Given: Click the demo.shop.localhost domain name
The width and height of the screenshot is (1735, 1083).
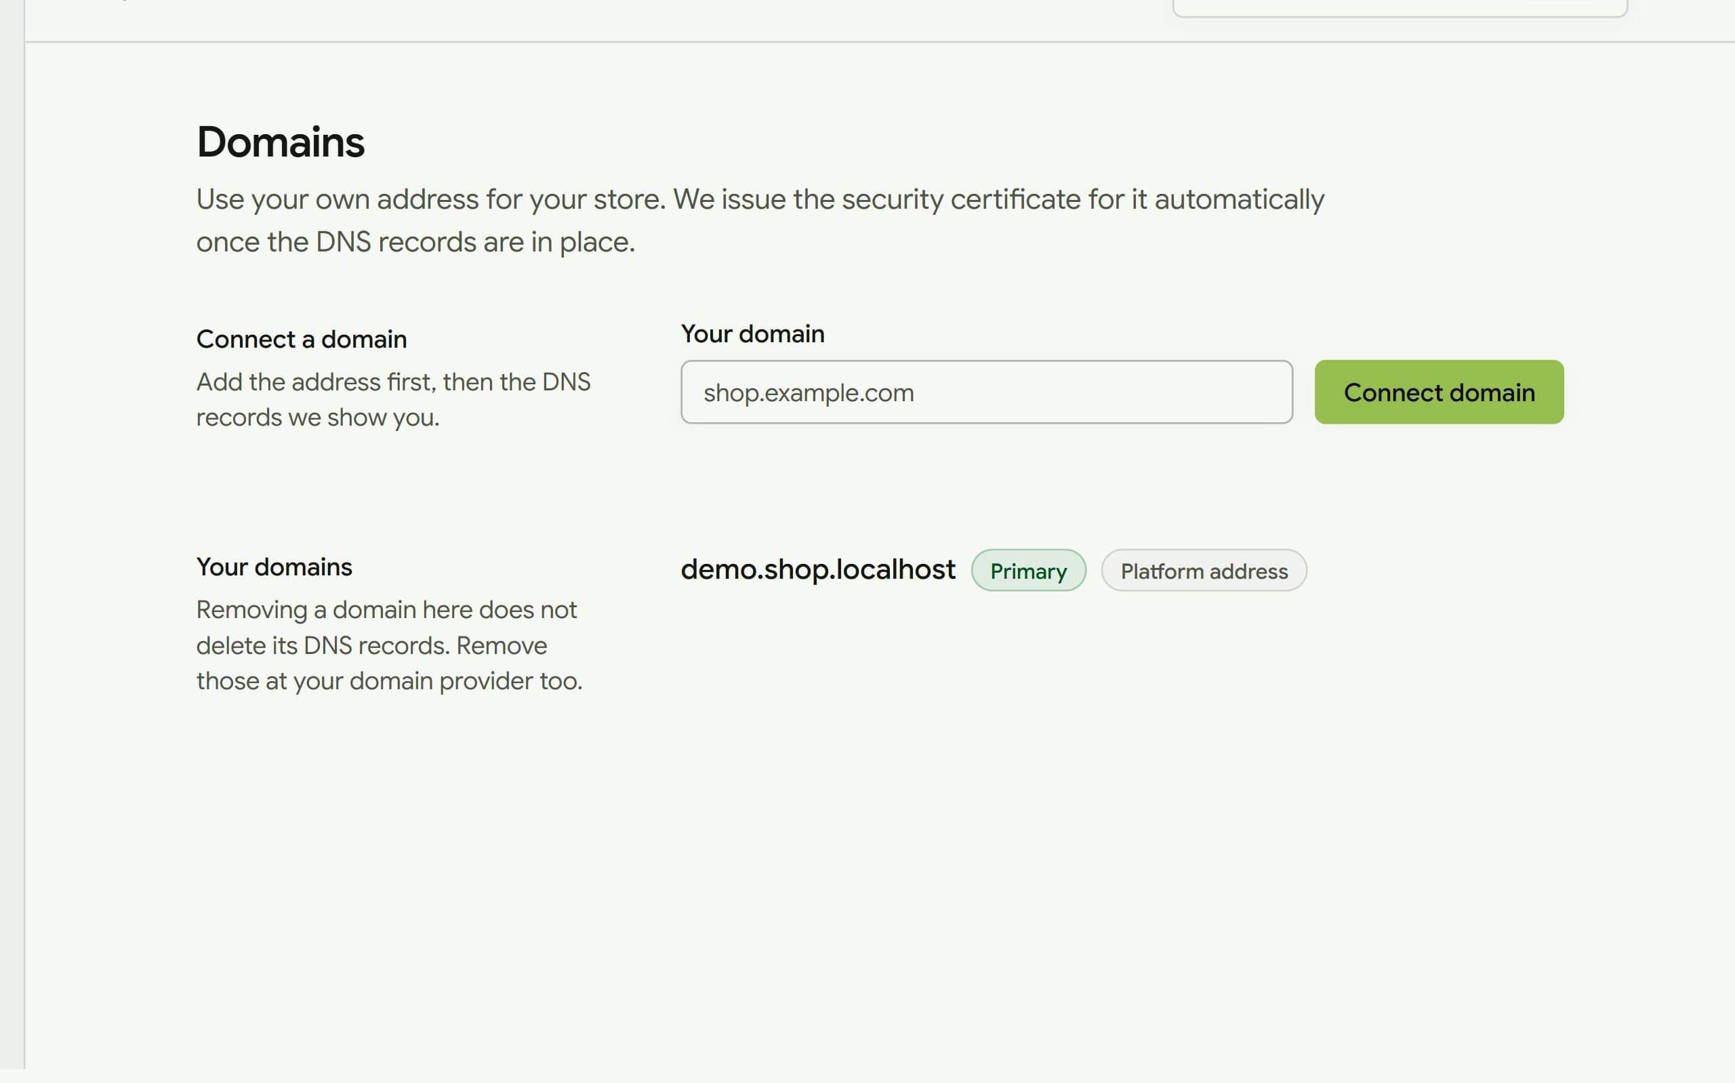Looking at the screenshot, I should [x=818, y=569].
